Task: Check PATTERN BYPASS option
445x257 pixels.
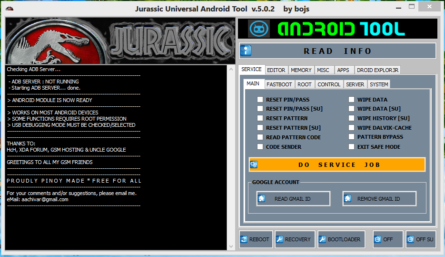Action: click(x=351, y=137)
